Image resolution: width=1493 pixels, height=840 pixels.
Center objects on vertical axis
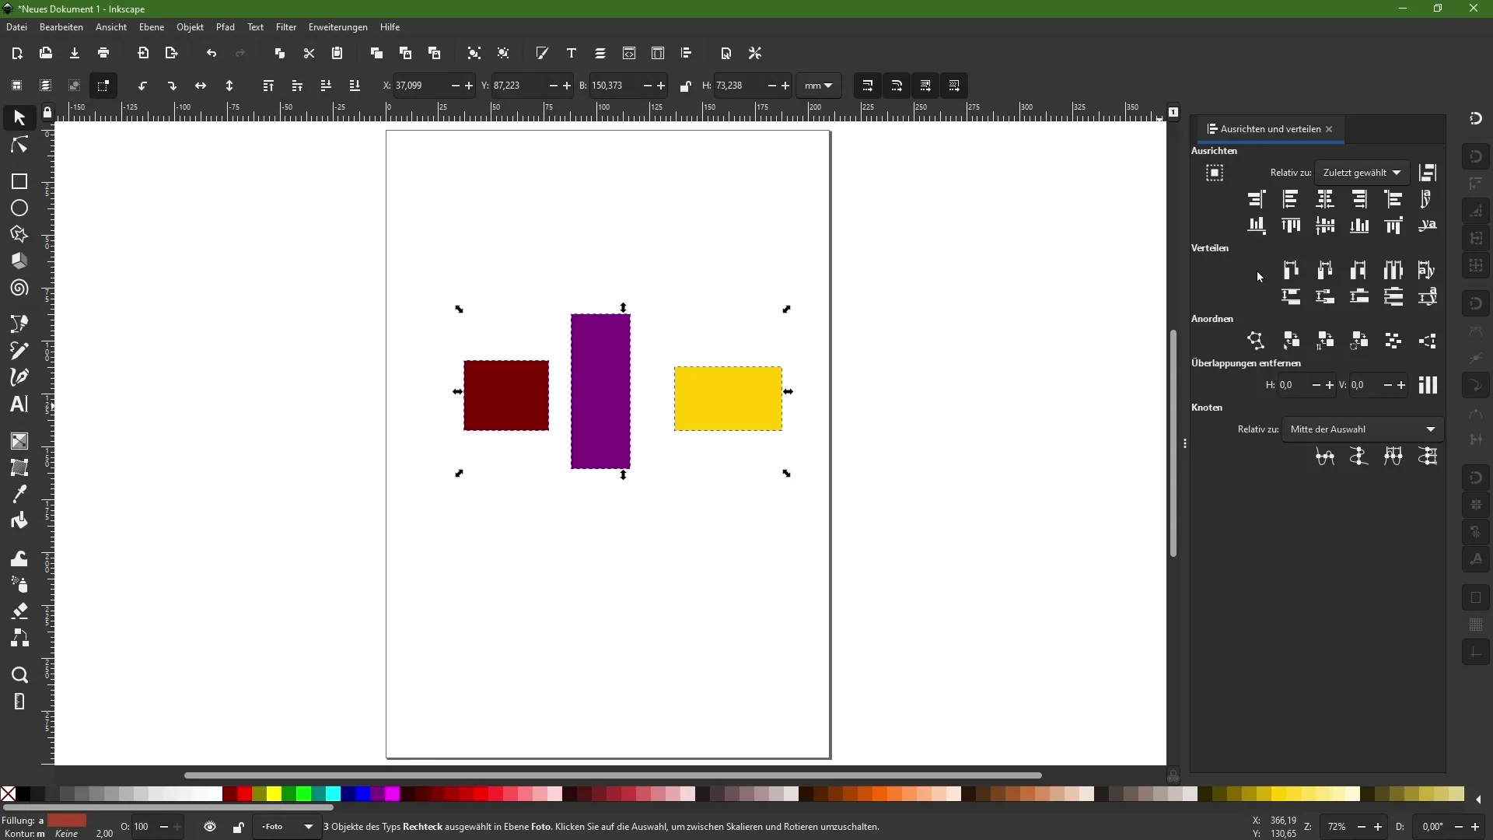pyautogui.click(x=1325, y=199)
